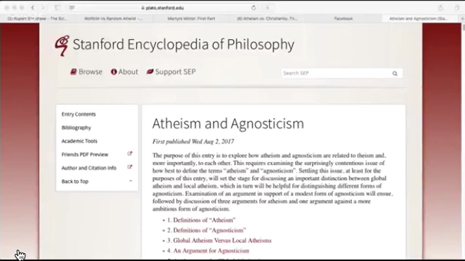Click the Stanford Encyclopedia of Philosophy title
The image size is (465, 261).
(x=183, y=44)
